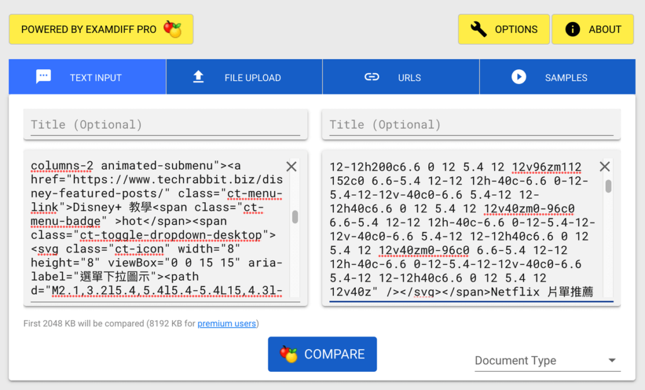Click the left text area scrollbar thumb

[295, 217]
